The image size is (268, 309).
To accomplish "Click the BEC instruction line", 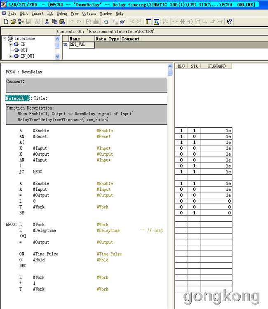I will 23,265.
